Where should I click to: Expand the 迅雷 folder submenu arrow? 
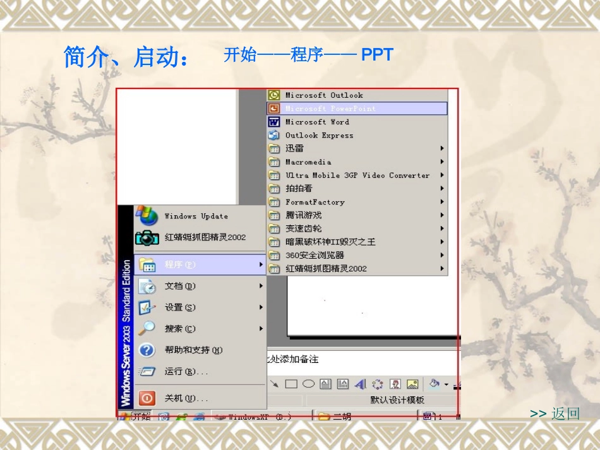(x=442, y=148)
